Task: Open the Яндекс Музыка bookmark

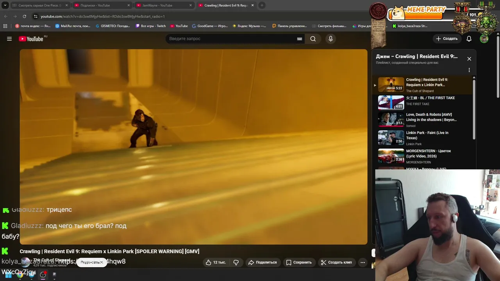Action: (249, 26)
